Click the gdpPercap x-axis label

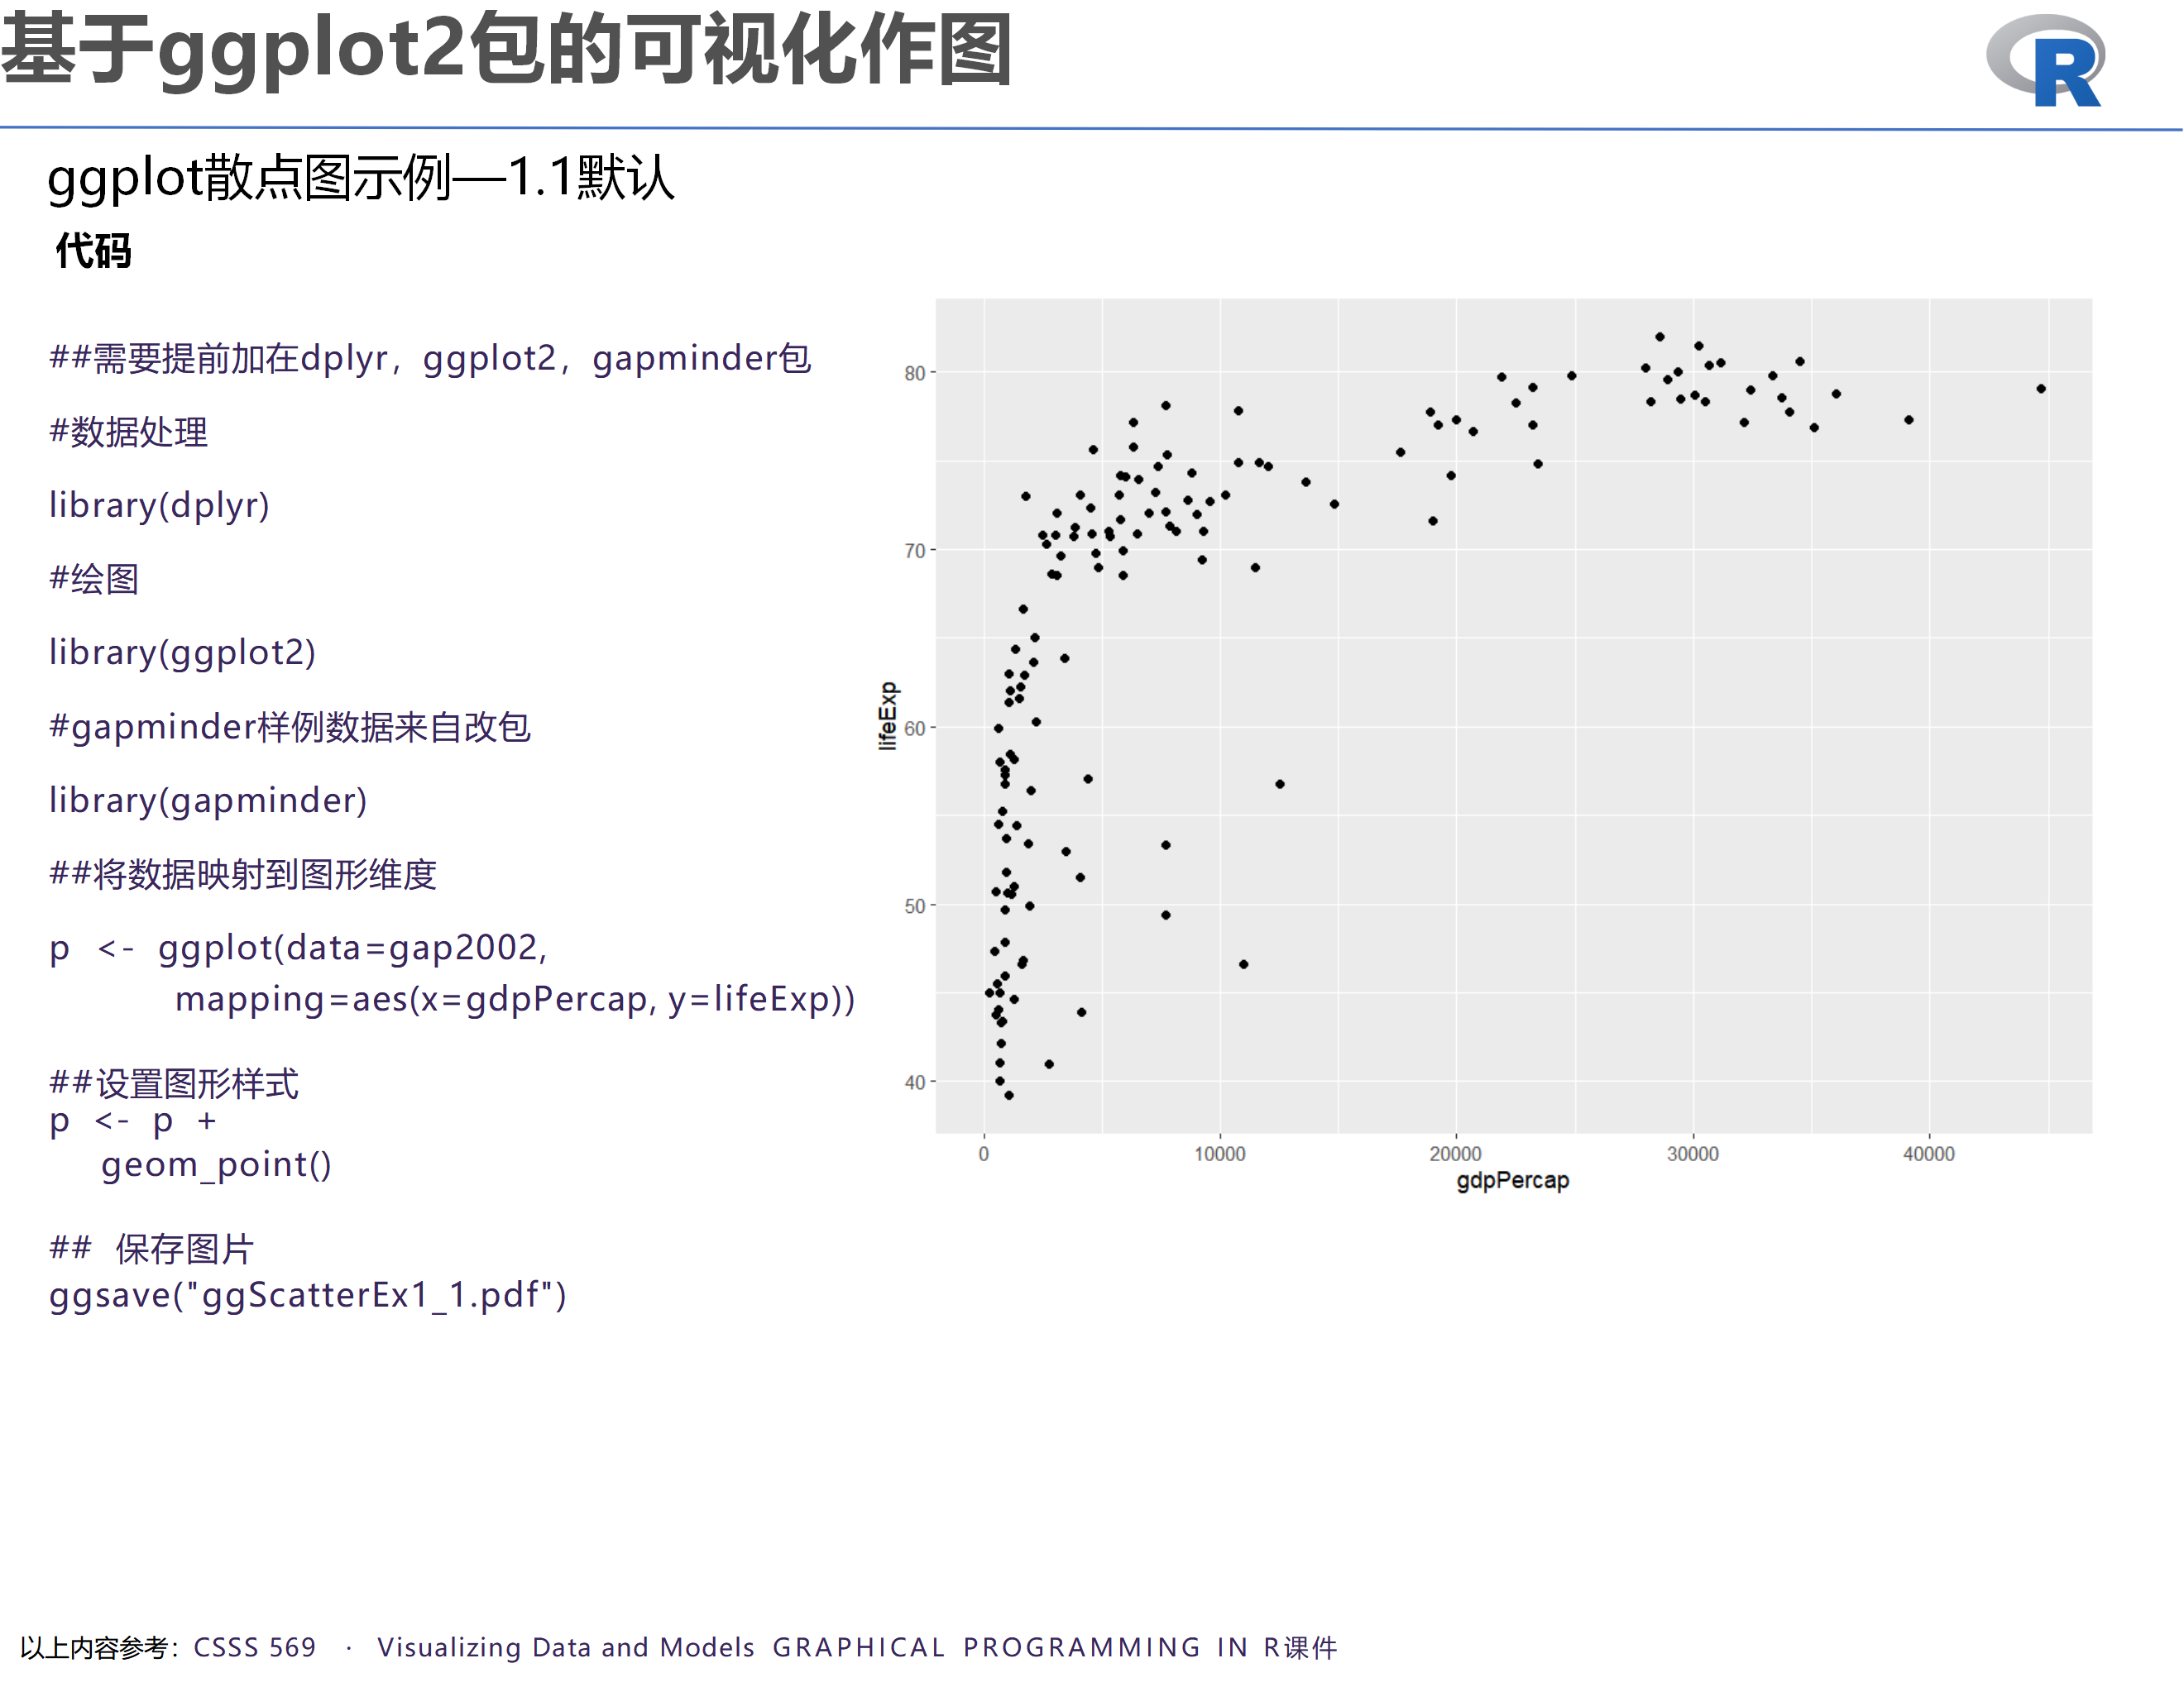tap(1512, 1180)
